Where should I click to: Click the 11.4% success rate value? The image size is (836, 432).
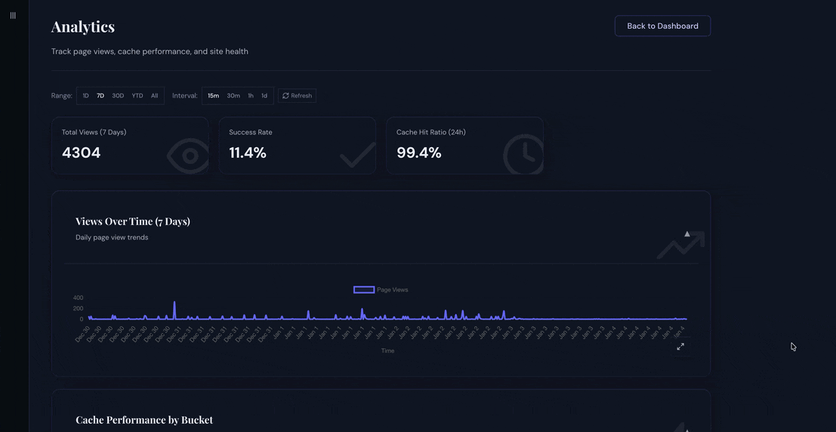pyautogui.click(x=248, y=153)
